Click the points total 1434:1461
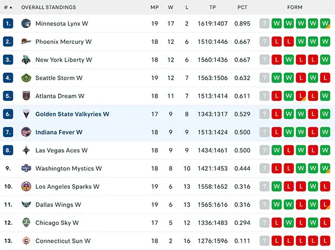This screenshot has width=335, height=250. pyautogui.click(x=213, y=150)
